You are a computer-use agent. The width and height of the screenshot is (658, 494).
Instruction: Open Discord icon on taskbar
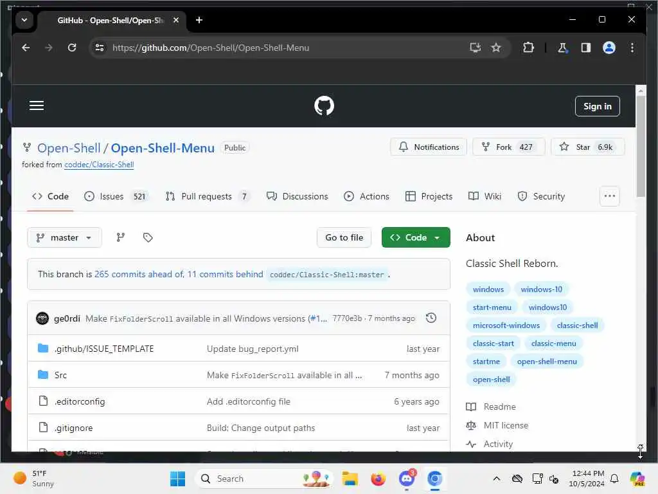[406, 479]
